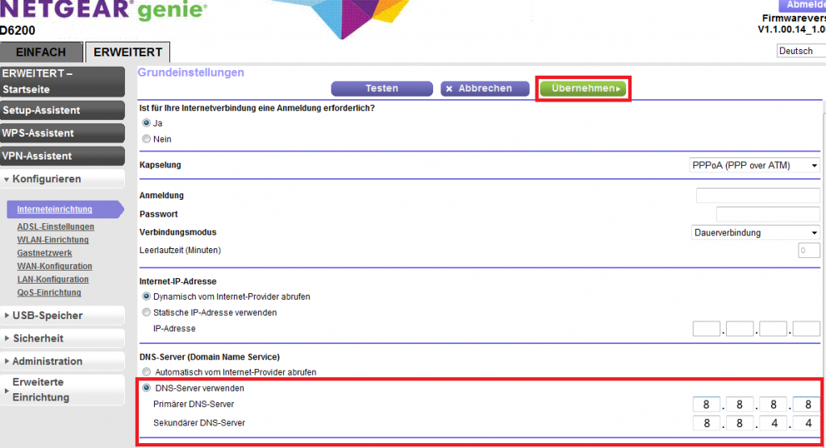Viewport: 826px width, 448px height.
Task: Click the first IP-Adresse octet field
Action: [x=707, y=329]
